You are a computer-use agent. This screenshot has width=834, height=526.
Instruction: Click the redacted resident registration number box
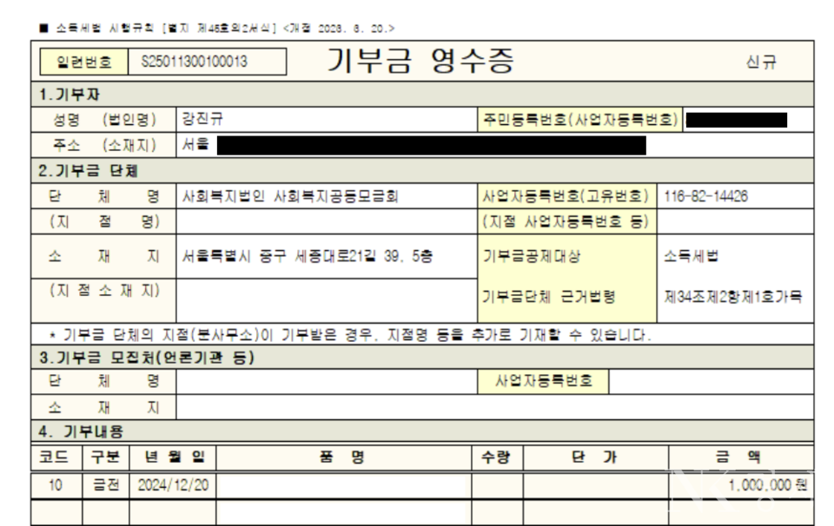(736, 120)
